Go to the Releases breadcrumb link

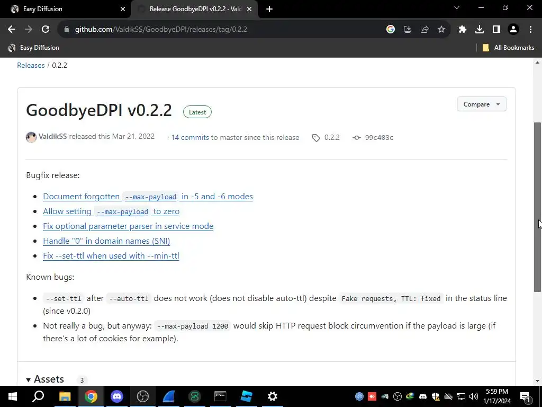click(x=31, y=65)
